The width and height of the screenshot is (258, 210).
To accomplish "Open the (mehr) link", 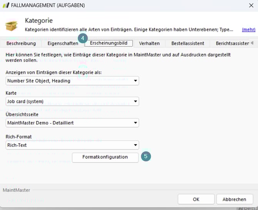I will point(248,29).
